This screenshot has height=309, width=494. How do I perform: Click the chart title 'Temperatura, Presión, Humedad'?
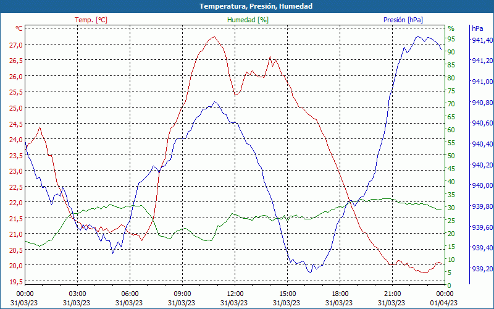point(256,6)
